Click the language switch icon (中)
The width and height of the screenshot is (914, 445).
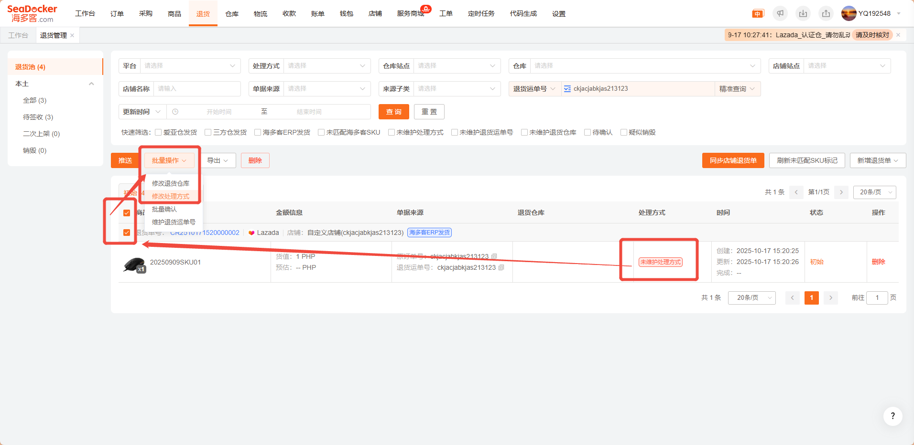click(758, 14)
